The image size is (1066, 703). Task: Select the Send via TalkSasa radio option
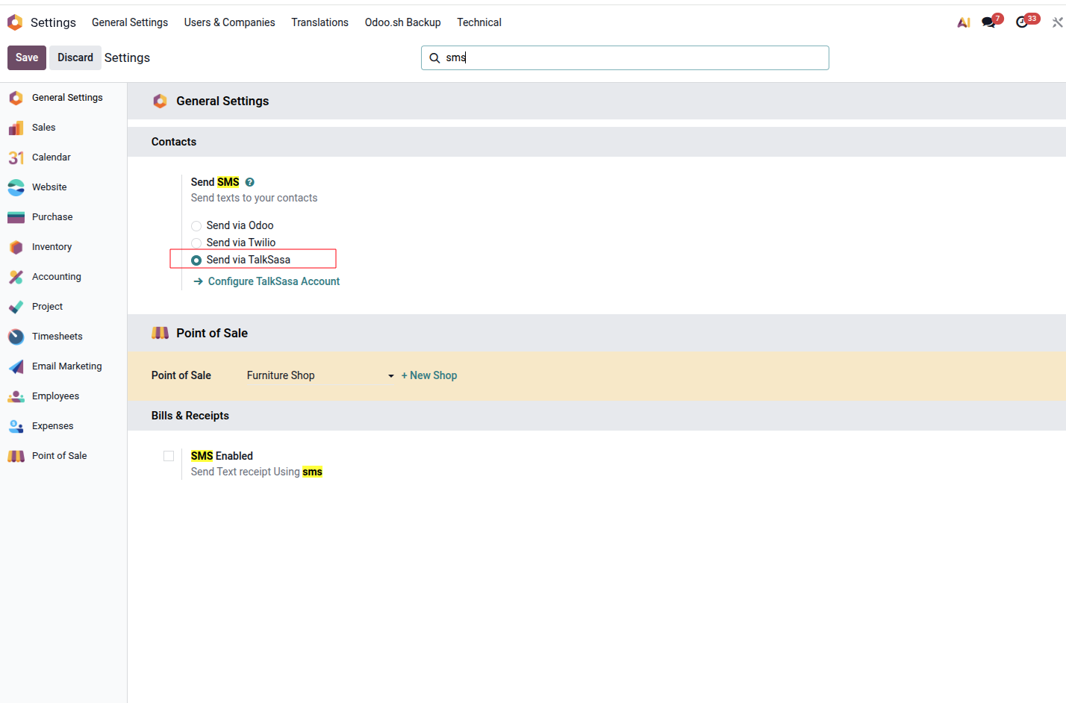196,260
